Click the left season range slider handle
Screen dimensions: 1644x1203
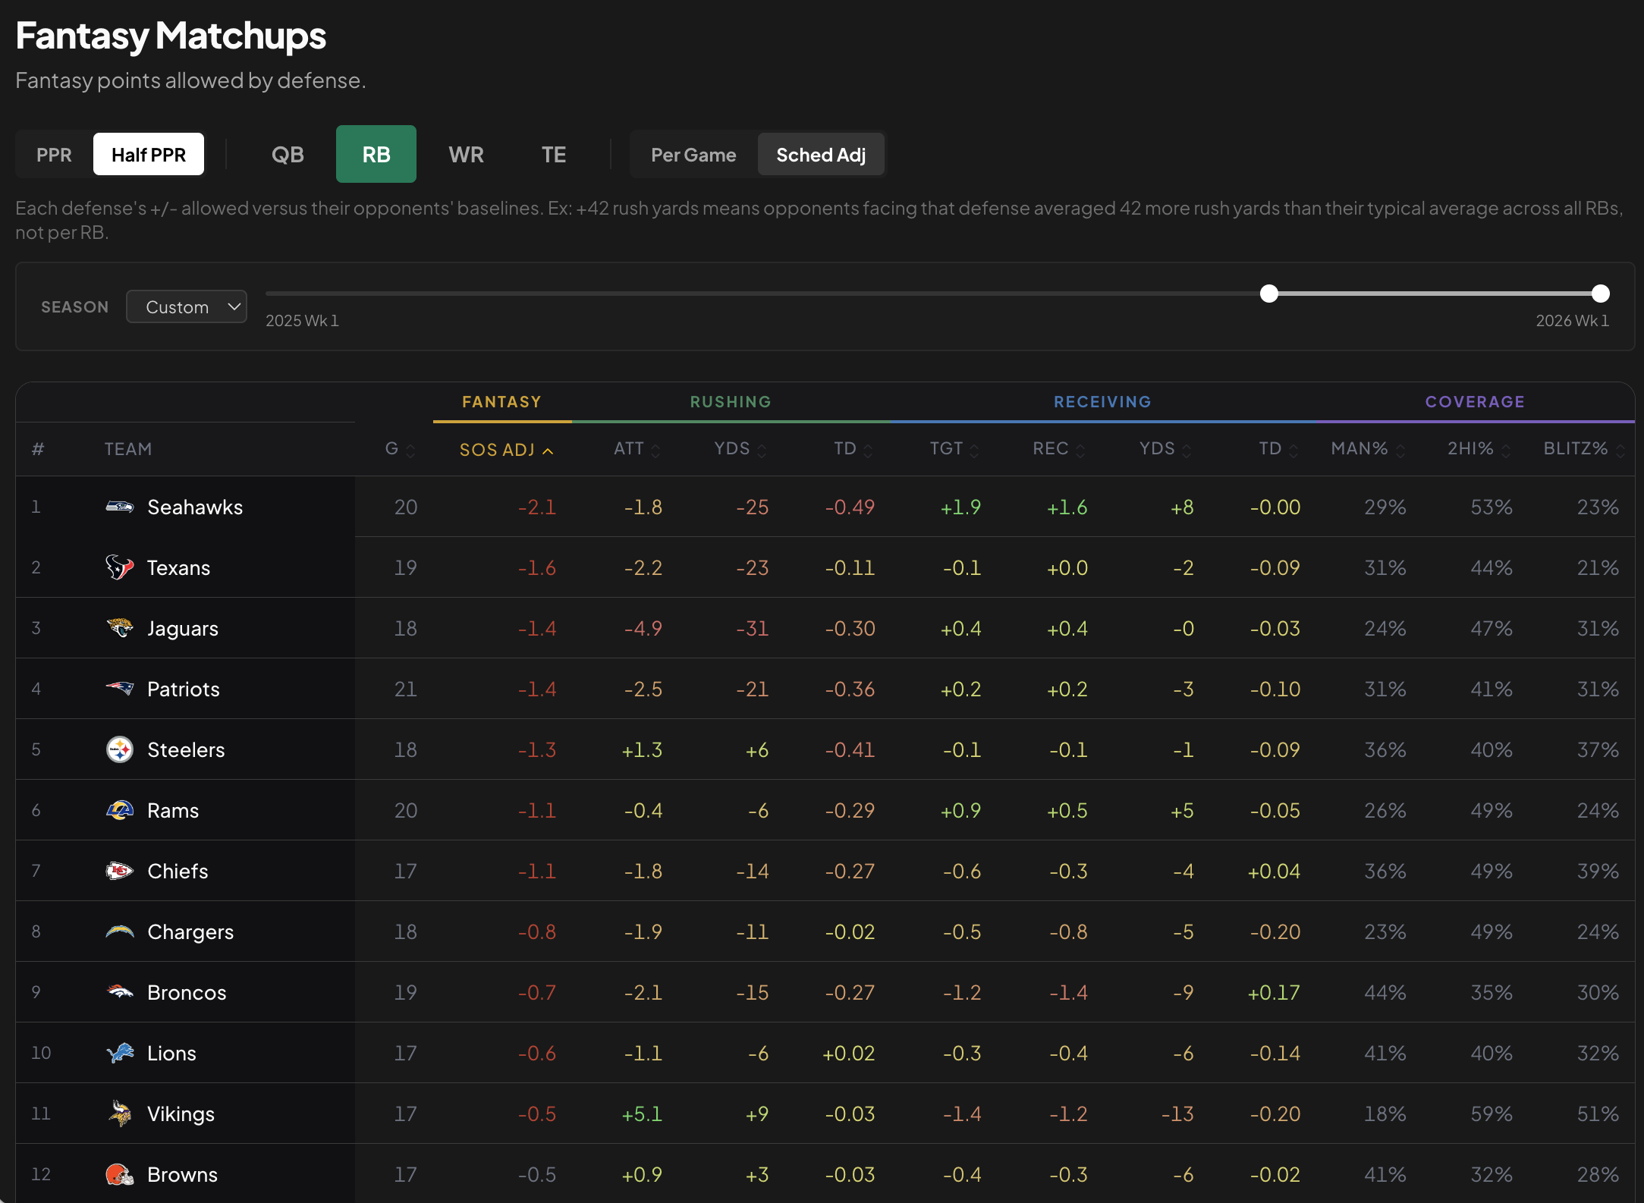pyautogui.click(x=1269, y=294)
